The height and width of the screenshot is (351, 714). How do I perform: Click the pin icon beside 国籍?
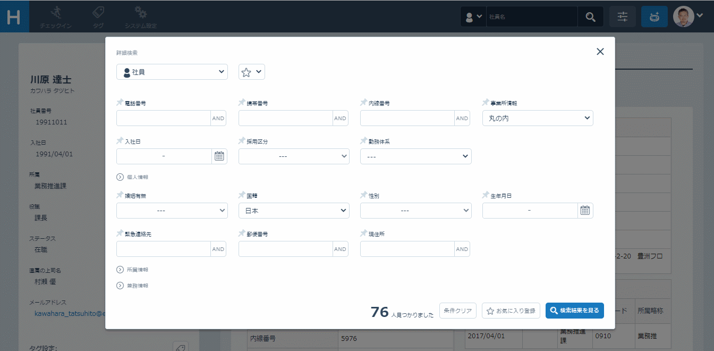point(242,195)
